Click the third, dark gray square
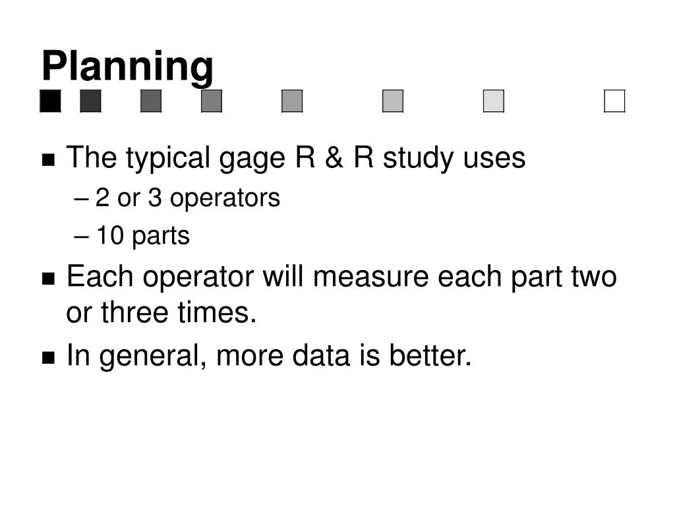Viewport: 675px width, 506px height. click(151, 101)
